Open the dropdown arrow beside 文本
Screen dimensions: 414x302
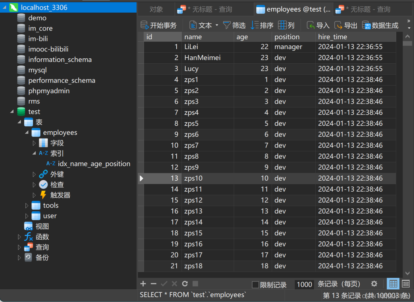pyautogui.click(x=217, y=25)
